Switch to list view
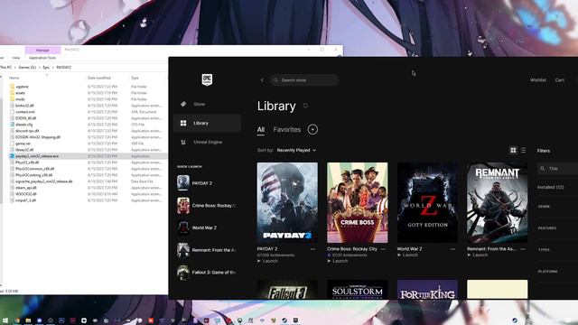This screenshot has height=325, width=578. 523,150
